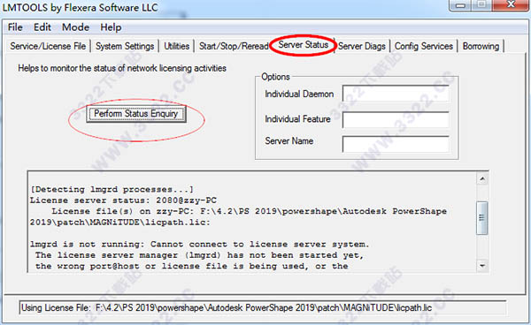Focus the Individual Feature field

(396, 119)
